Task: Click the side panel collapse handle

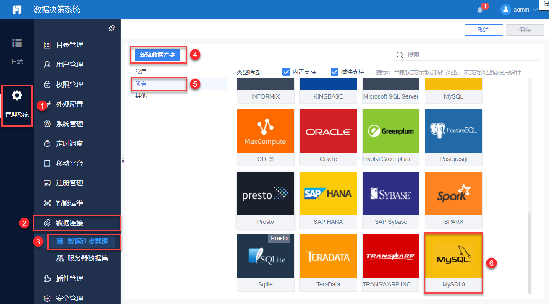Action: (x=123, y=161)
